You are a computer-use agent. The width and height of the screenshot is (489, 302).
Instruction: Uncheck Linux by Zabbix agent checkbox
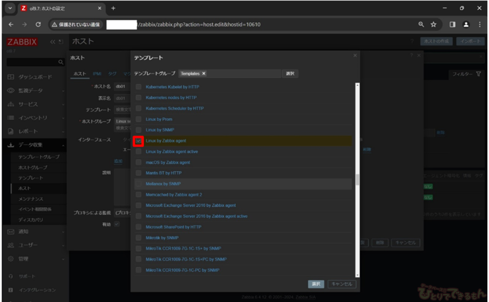138,141
